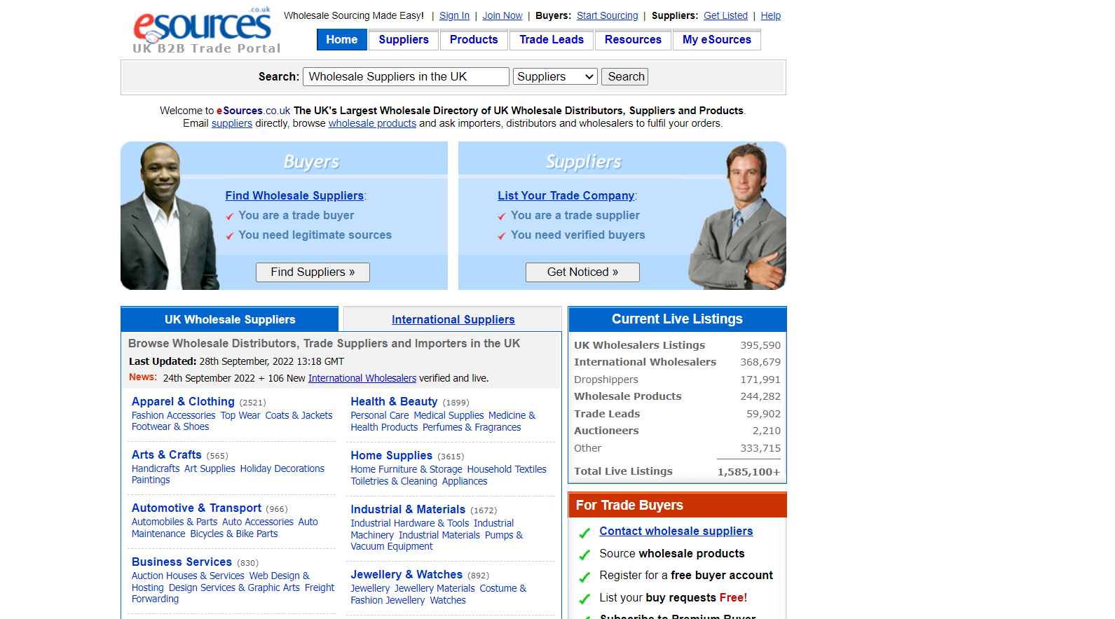Open the My eSources menu tab
The height and width of the screenshot is (619, 1115).
[717, 40]
